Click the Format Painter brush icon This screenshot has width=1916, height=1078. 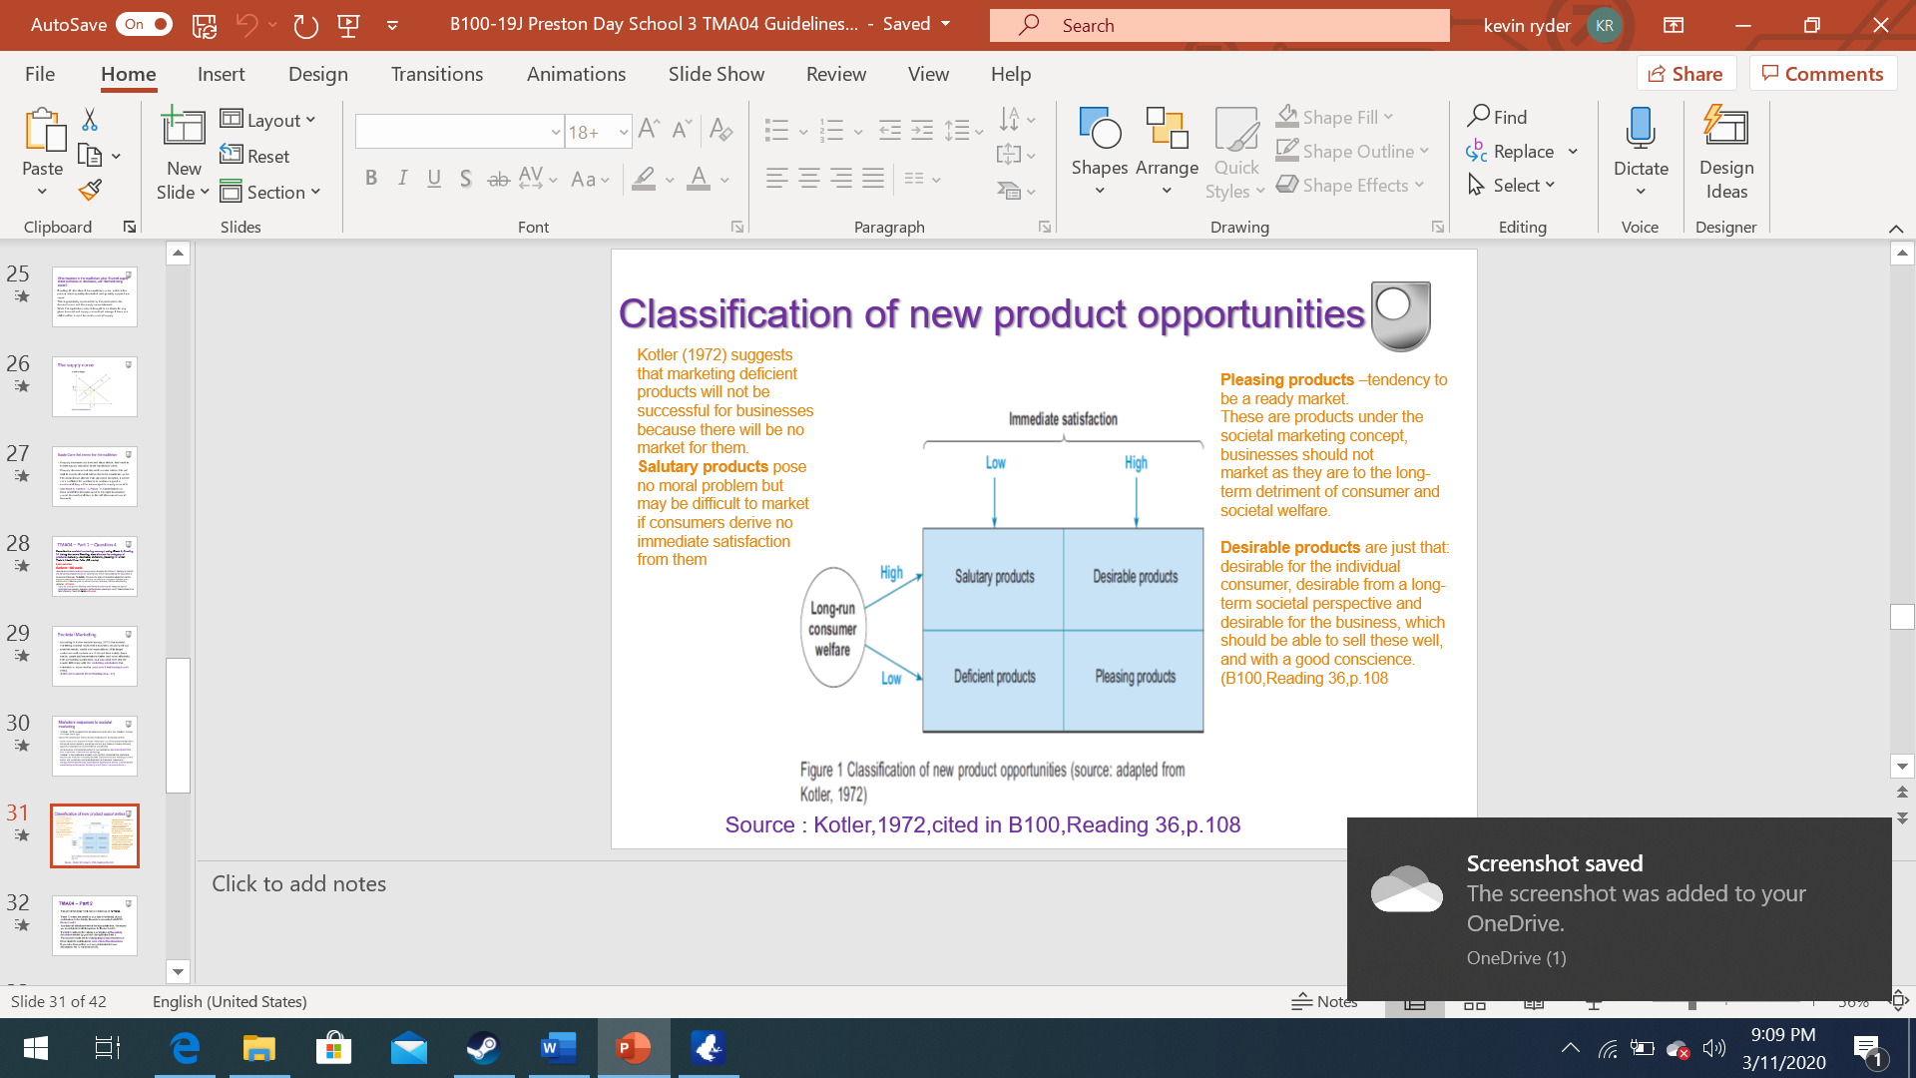90,190
